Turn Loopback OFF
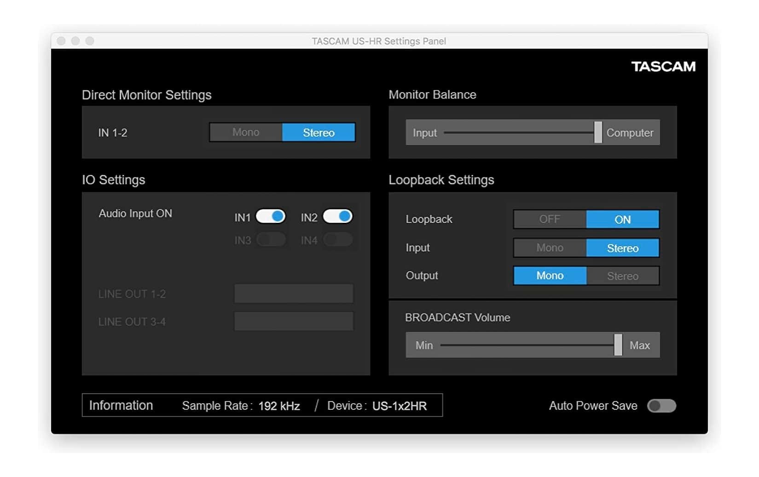759x477 pixels. point(550,220)
